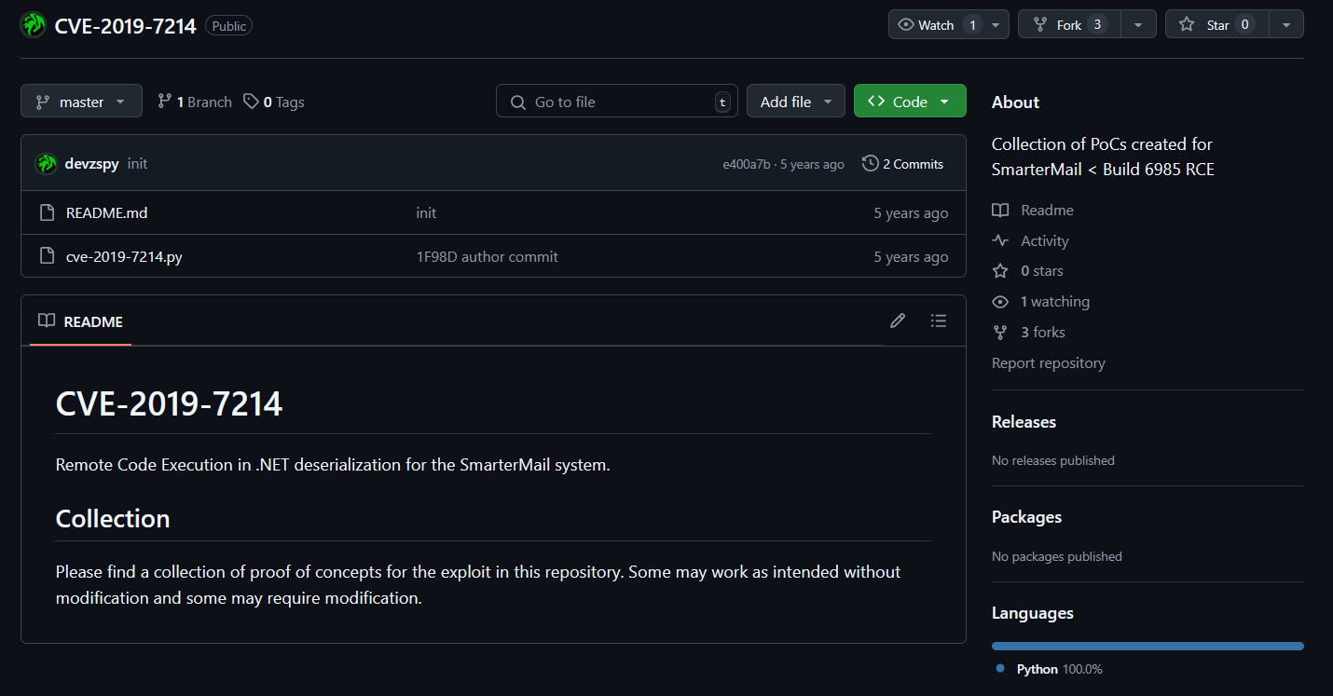This screenshot has height=696, width=1333.
Task: Click the file icon next to README.md
Action: coord(47,212)
